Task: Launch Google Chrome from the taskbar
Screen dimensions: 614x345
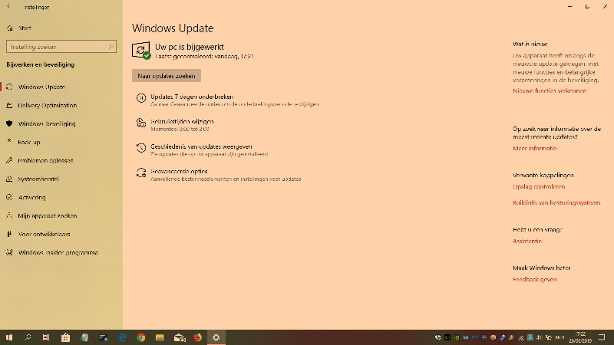Action: pos(141,337)
